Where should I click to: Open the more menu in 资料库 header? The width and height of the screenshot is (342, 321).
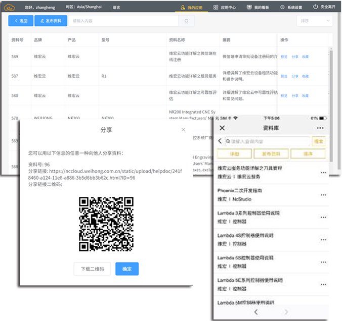point(320,128)
